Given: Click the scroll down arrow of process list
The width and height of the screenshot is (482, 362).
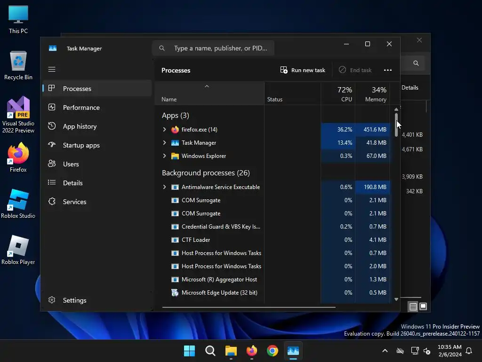Looking at the screenshot, I should (x=396, y=299).
